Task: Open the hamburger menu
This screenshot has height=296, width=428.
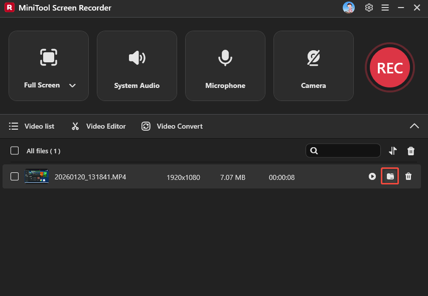Action: click(385, 8)
